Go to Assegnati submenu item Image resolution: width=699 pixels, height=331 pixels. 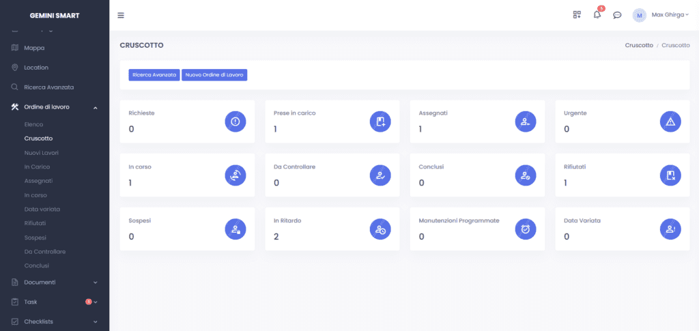click(38, 181)
